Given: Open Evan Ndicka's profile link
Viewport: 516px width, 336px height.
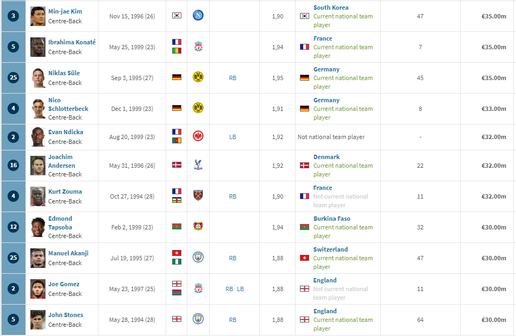Looking at the screenshot, I should pyautogui.click(x=66, y=132).
